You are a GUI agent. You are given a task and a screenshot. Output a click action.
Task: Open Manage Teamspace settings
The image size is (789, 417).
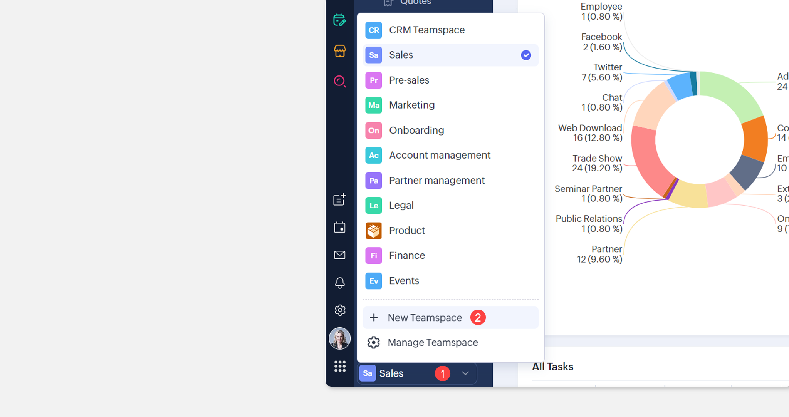432,343
